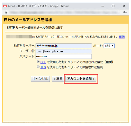The image size is (131, 126).
Task: Click the window title bar text
Action: [x=39, y=6]
